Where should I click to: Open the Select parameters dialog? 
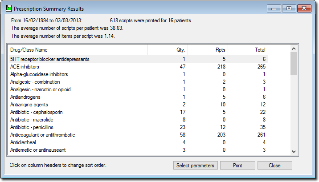195,166
